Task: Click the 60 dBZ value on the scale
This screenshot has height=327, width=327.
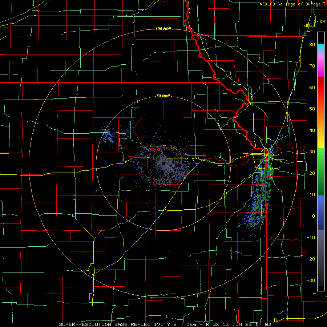Action: click(312, 87)
